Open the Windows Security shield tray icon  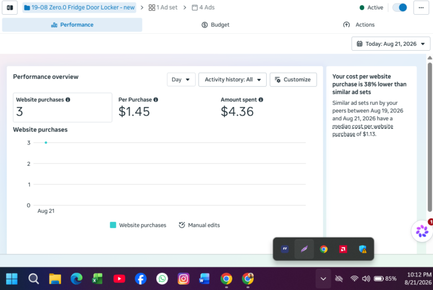(x=363, y=249)
